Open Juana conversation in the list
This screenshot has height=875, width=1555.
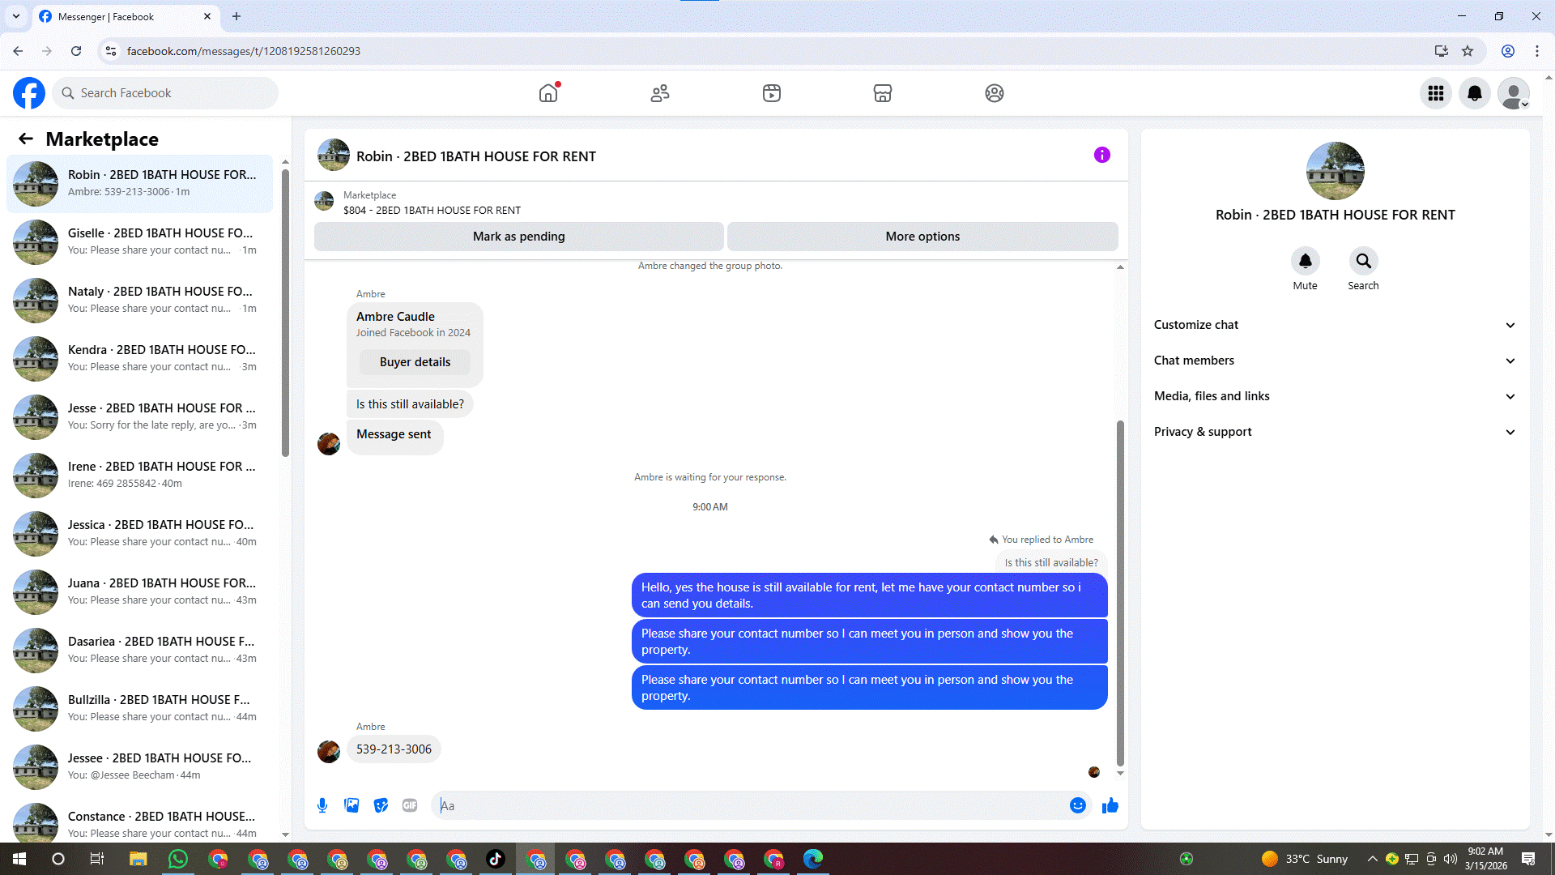[139, 591]
